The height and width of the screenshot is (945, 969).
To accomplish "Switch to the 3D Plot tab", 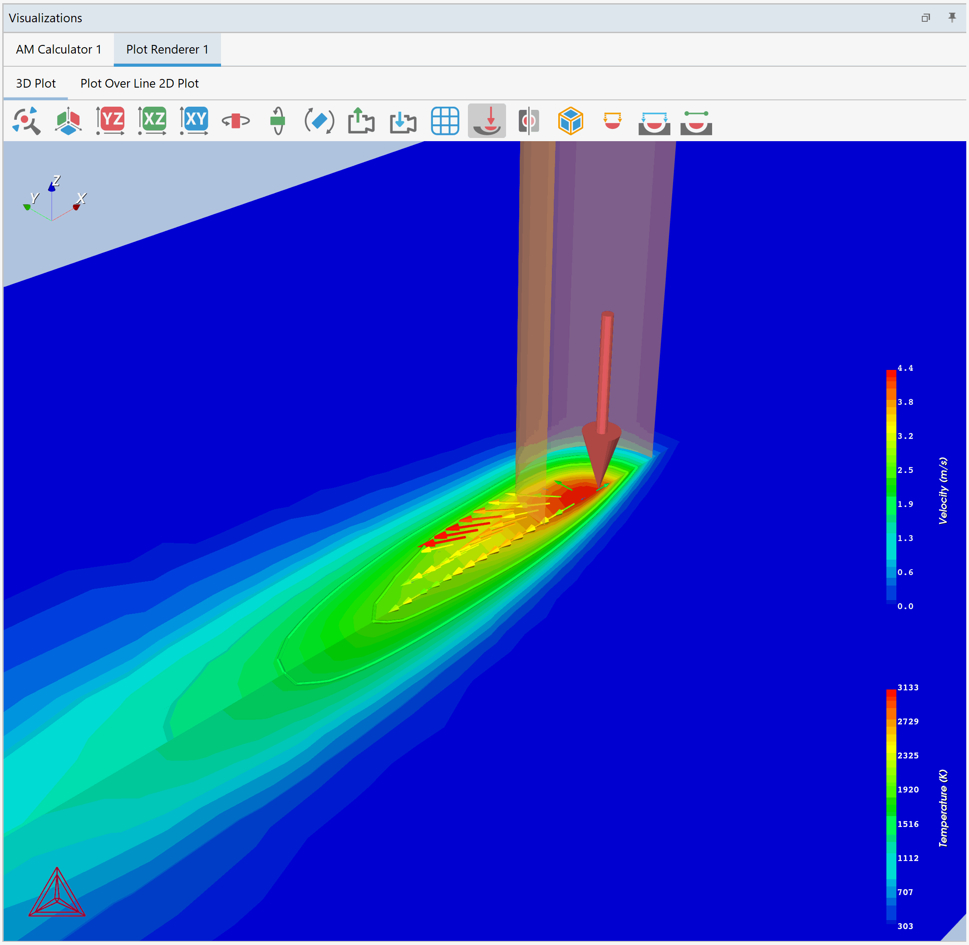I will (36, 84).
